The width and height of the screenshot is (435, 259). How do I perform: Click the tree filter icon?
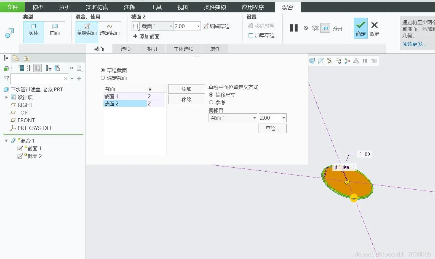point(49,68)
